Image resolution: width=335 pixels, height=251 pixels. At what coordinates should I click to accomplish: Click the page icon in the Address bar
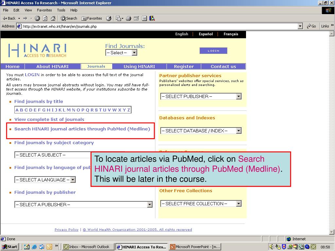coord(19,26)
